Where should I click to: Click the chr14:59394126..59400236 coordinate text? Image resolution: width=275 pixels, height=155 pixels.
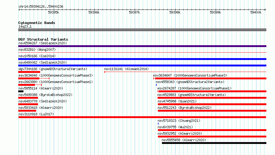[x=41, y=6]
